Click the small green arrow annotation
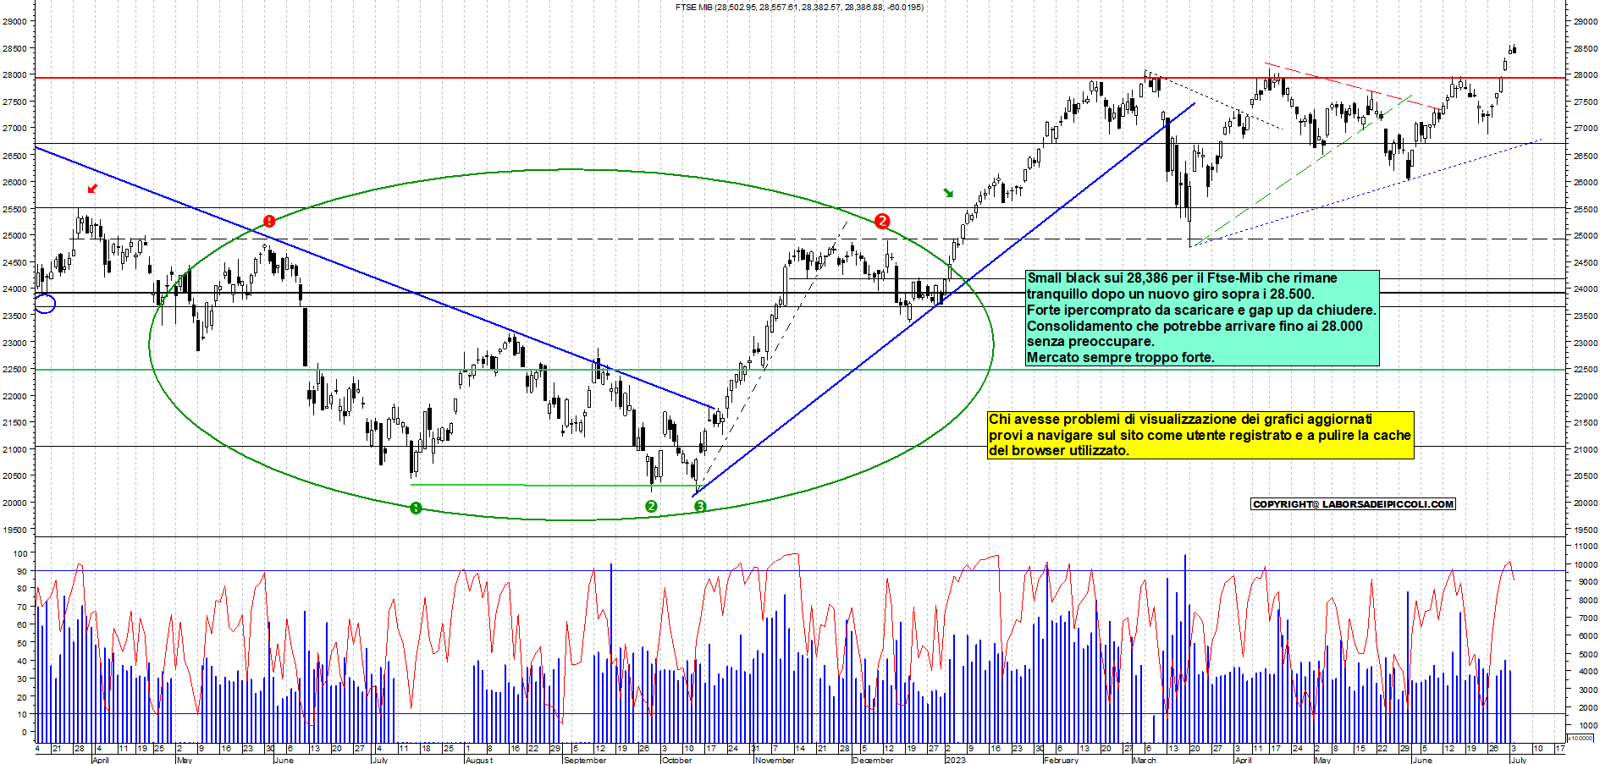1600x764 pixels. pyautogui.click(x=948, y=193)
